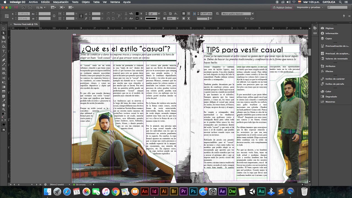Select the Zoom magnifier tool

(4, 109)
